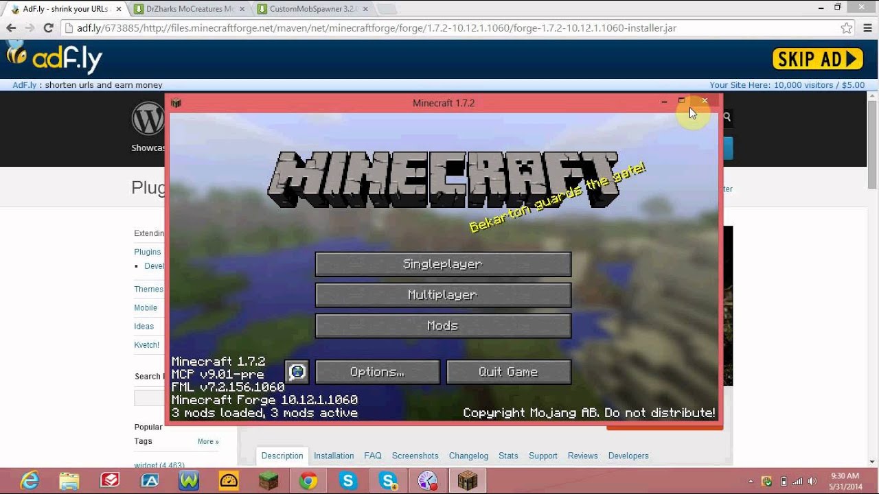Screen dimensions: 879x494
Task: Open the Stats tab
Action: [x=508, y=456]
